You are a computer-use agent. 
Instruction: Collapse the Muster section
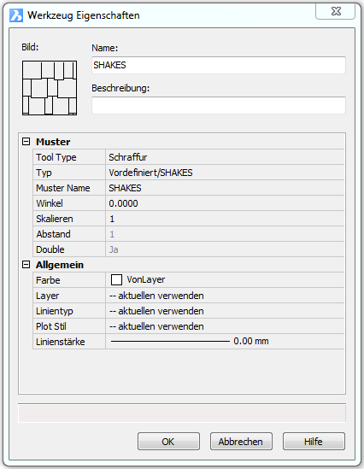(26, 142)
